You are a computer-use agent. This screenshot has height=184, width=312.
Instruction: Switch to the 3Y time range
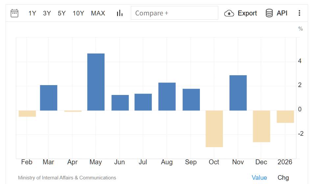point(47,13)
